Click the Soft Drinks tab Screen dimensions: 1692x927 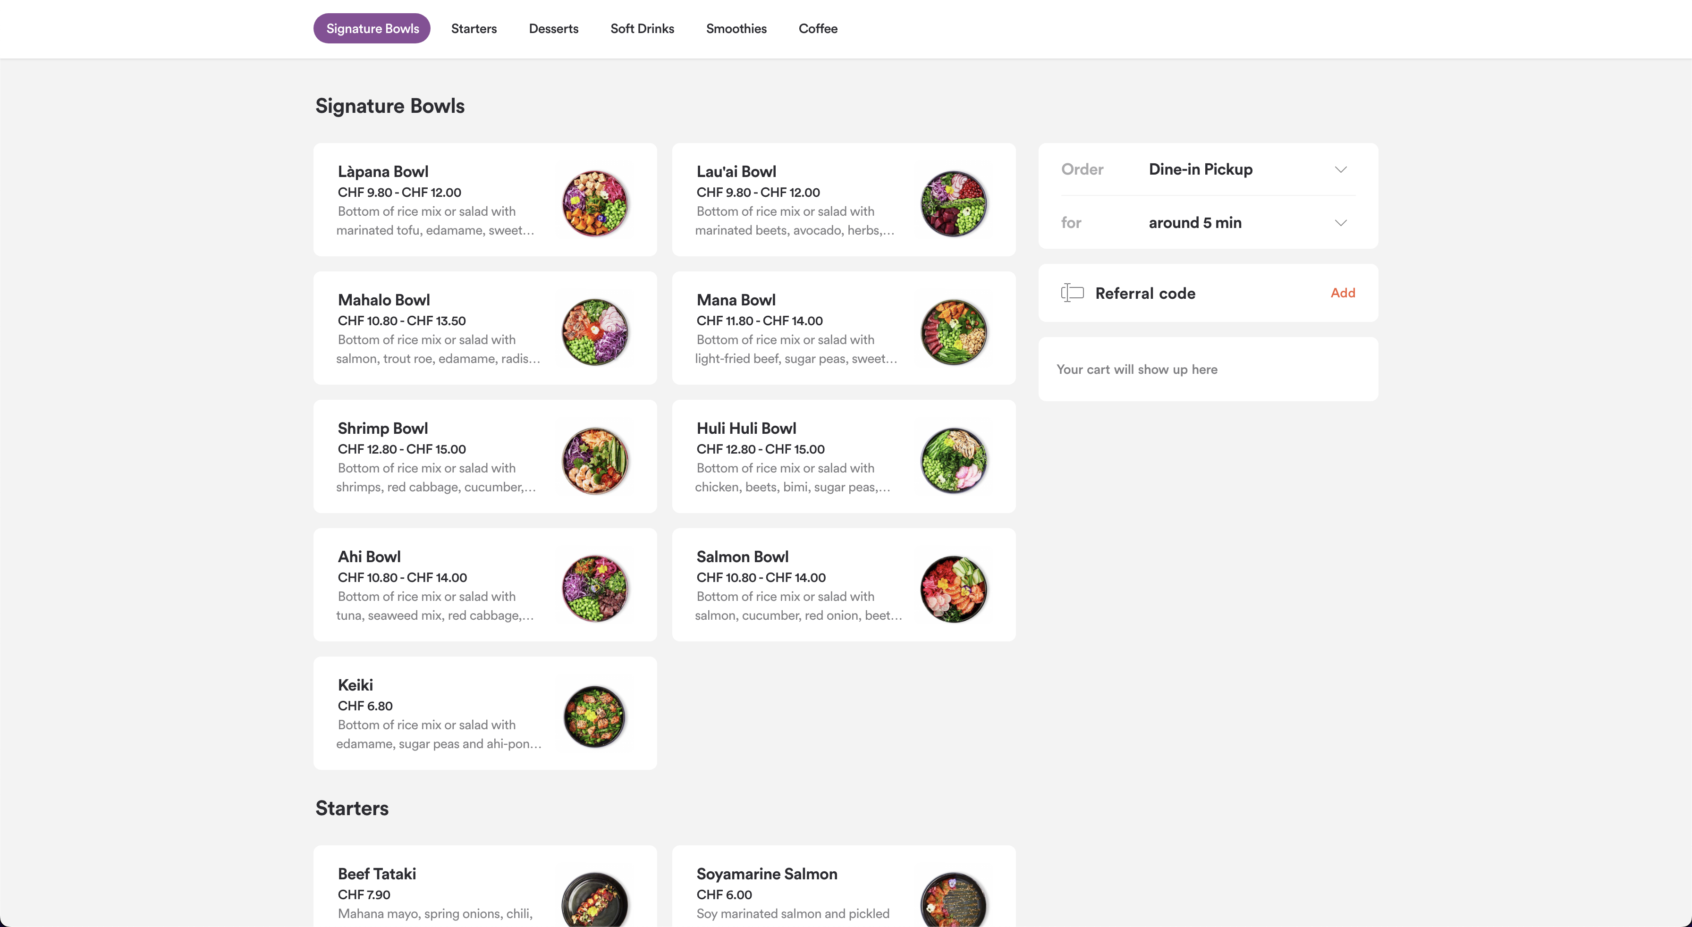click(x=642, y=28)
